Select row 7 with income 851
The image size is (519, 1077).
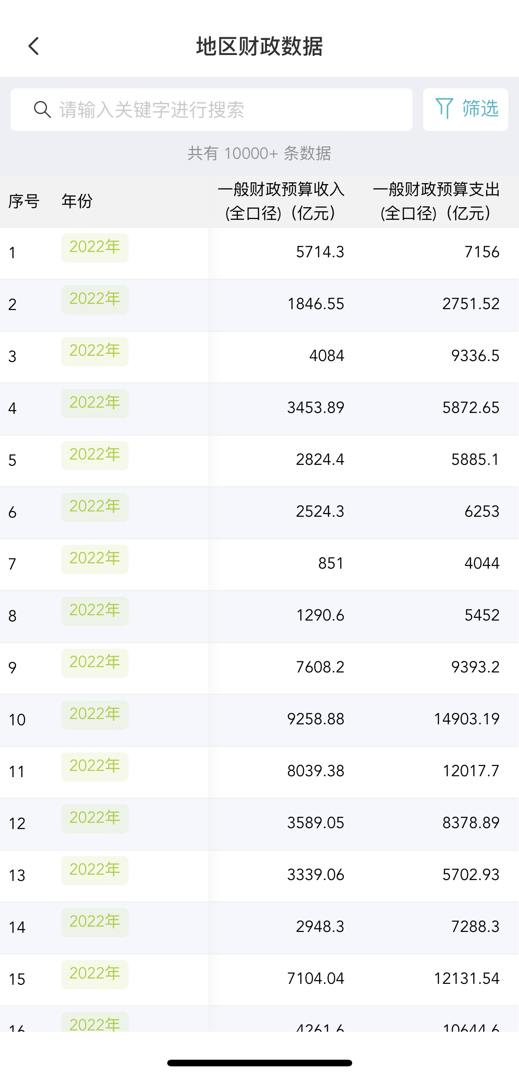click(x=259, y=564)
